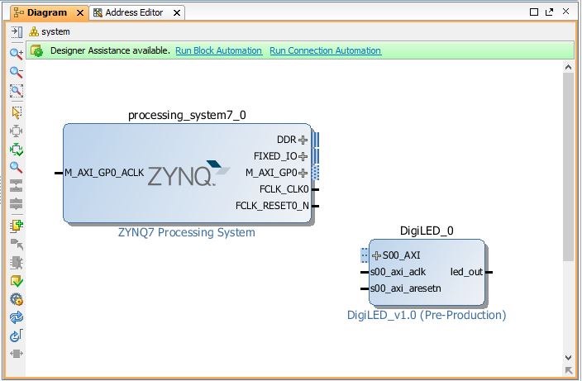Click the Search magnifier icon in toolbar
This screenshot has width=582, height=381.
point(17,168)
